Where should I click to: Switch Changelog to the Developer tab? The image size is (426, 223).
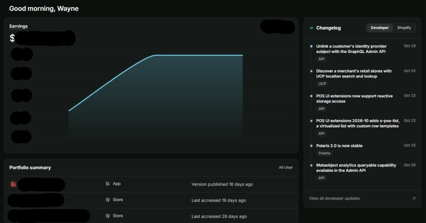click(380, 28)
